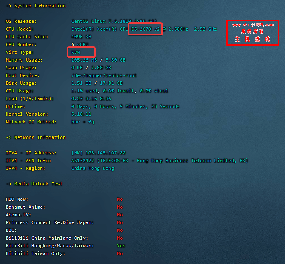Click the "IPV4 - IP Address:" label

[x=31, y=153]
